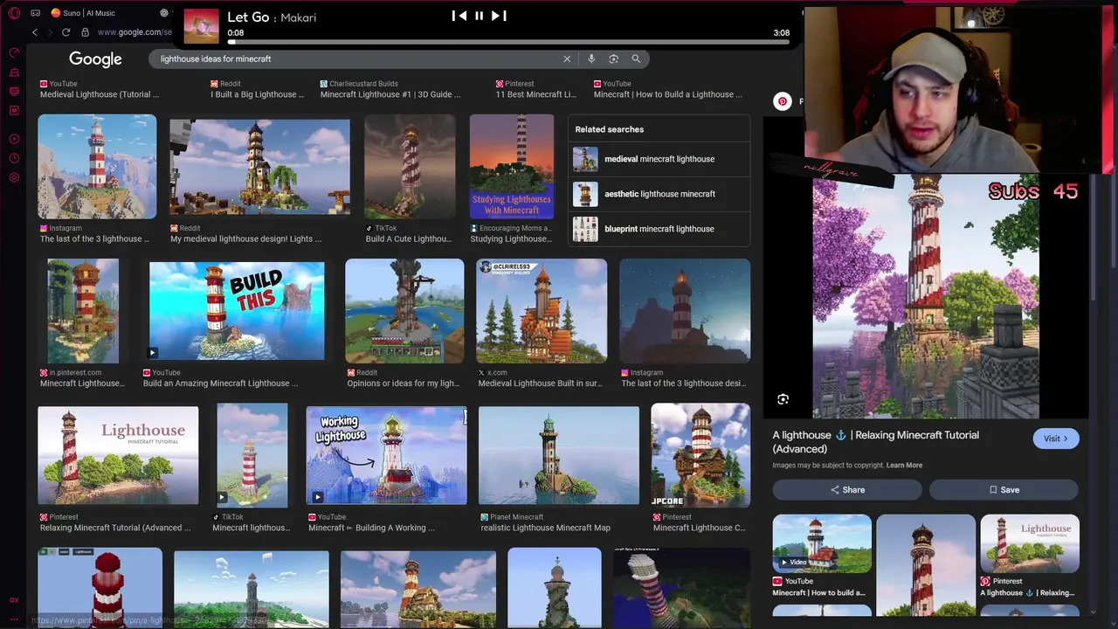Reload the page with the refresh icon
This screenshot has width=1118, height=629.
[66, 32]
